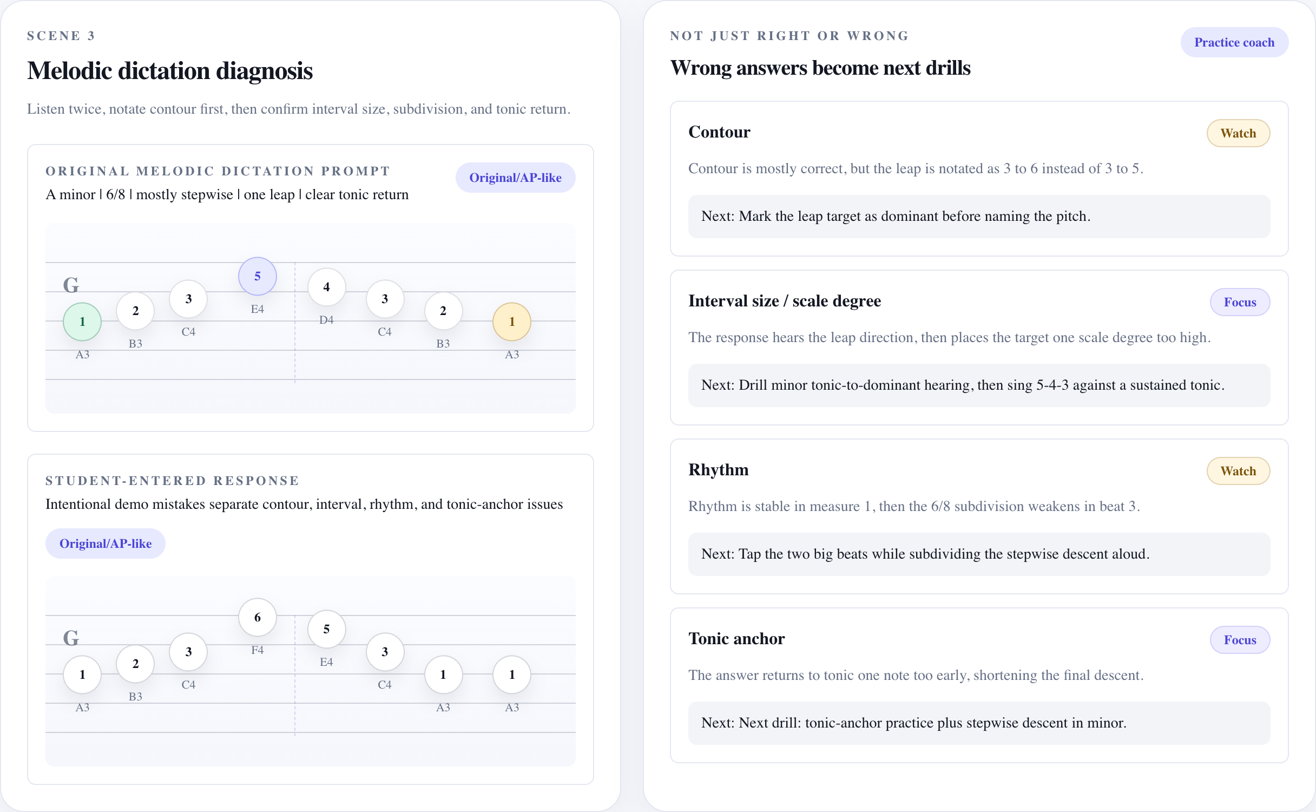Select student note 6 labeled F4
Screen dimensions: 1316x812
point(258,617)
